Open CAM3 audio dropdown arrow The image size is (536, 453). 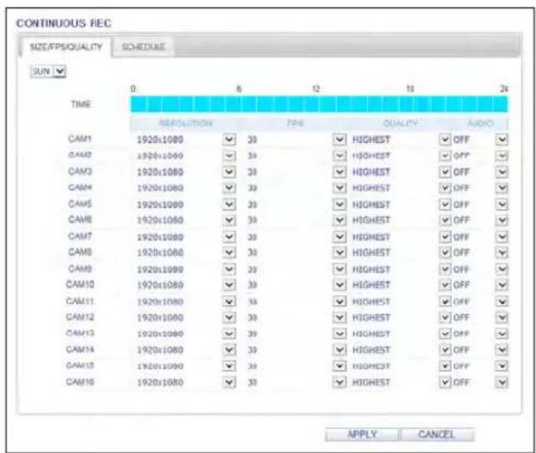click(502, 172)
